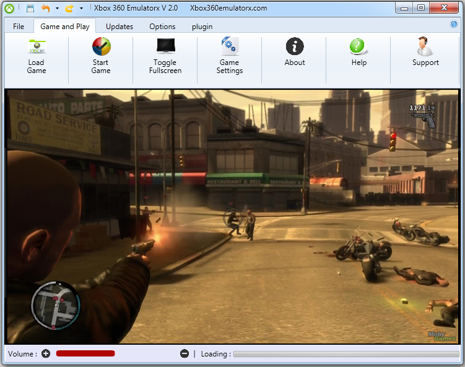
Task: Increase volume with the plus icon
Action: (46, 353)
